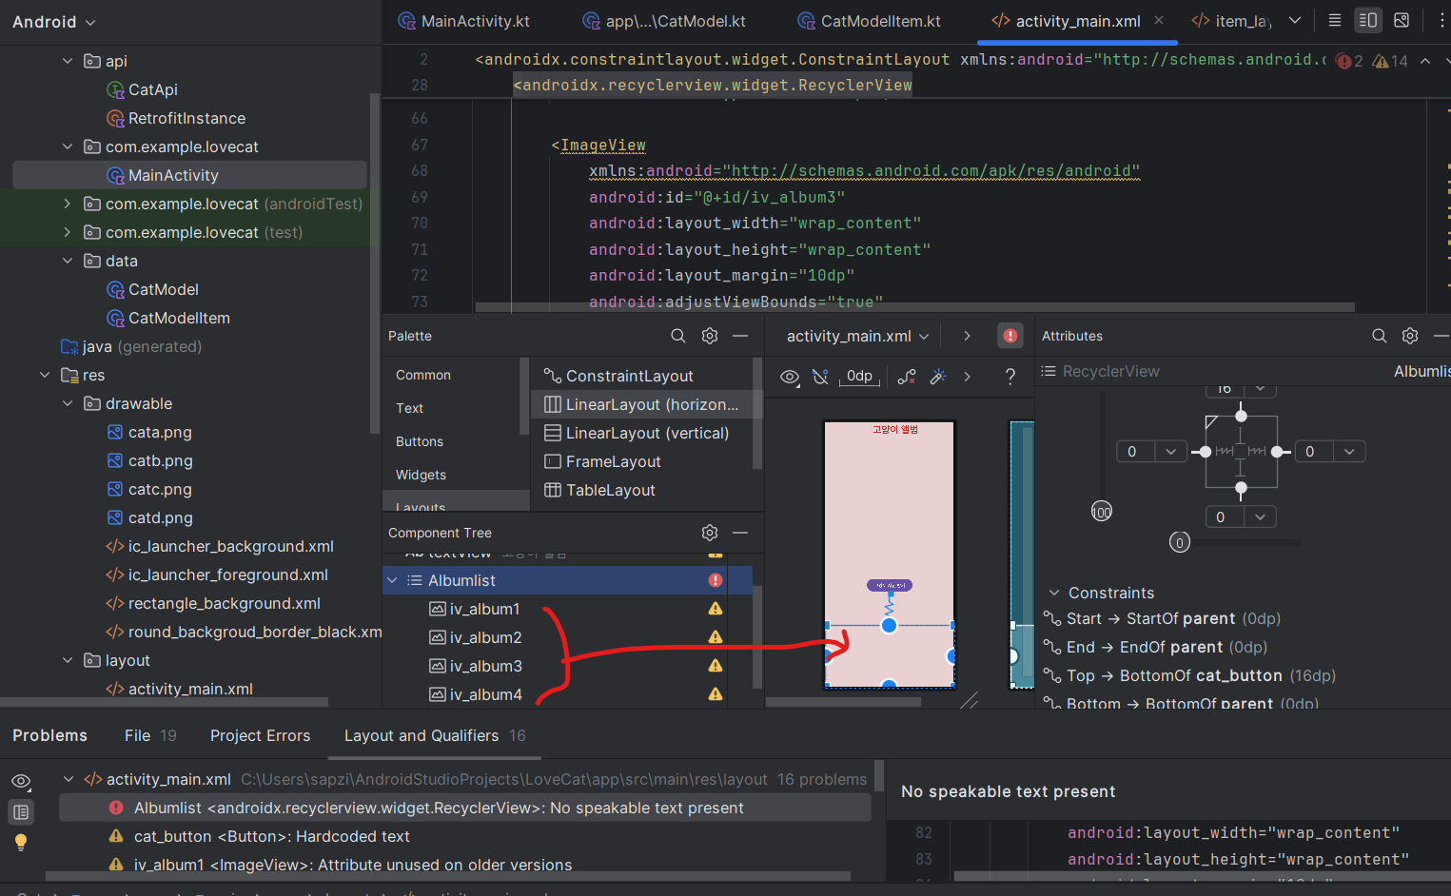
Task: Search in the Palette panel
Action: 678,336
